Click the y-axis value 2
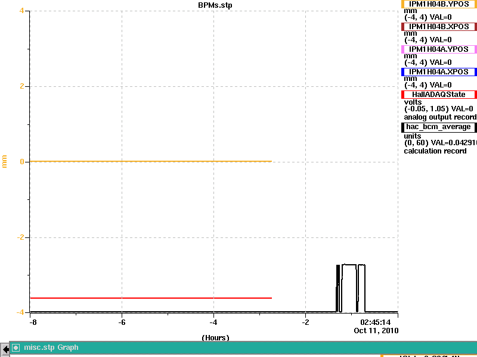This screenshot has height=357, width=477. click(x=21, y=86)
